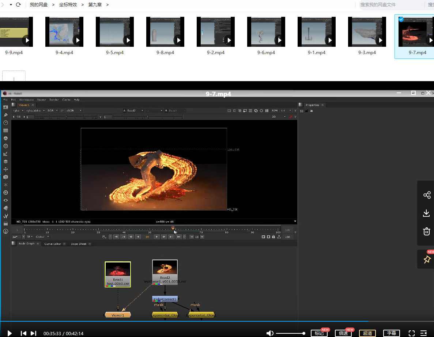This screenshot has width=434, height=337.
Task: Open the rgba channel layer dropdown
Action: pyautogui.click(x=18, y=110)
